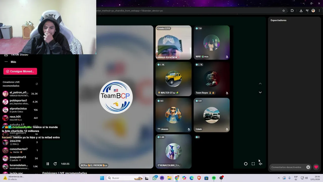Image resolution: width=323 pixels, height=182 pixels.
Task: Open Chrome profile avatar
Action: click(313, 11)
